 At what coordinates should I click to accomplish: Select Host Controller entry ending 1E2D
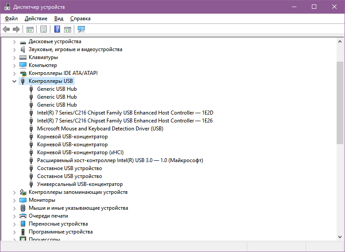[125, 113]
